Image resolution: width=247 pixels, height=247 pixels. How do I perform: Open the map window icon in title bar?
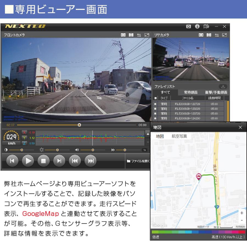coord(206,26)
